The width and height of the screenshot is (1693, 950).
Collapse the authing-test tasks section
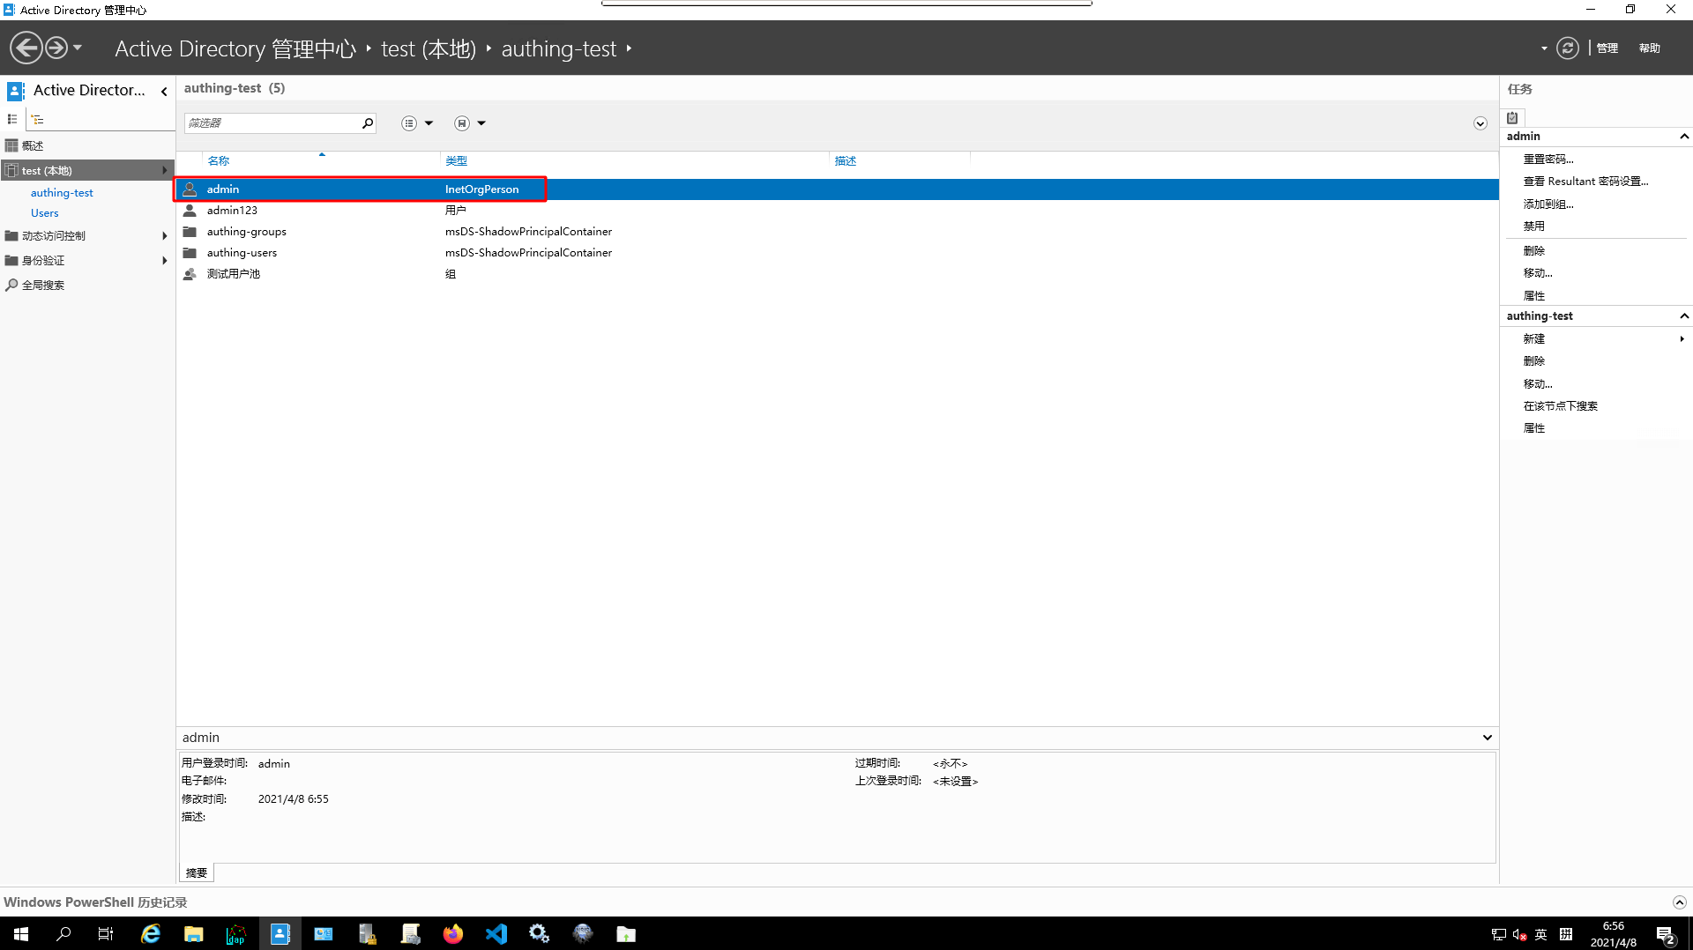[1683, 316]
